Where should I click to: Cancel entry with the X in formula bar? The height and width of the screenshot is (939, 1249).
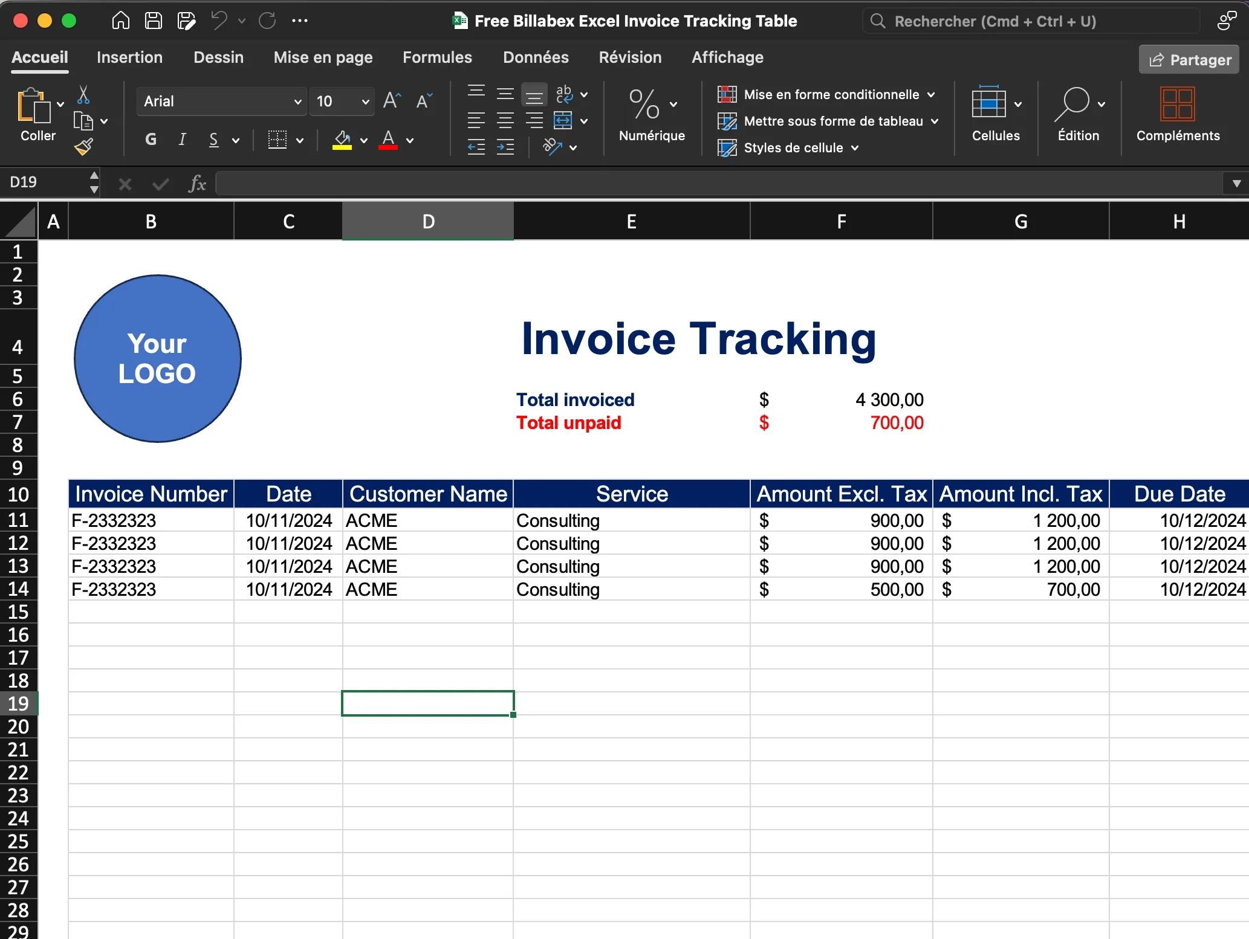pyautogui.click(x=125, y=183)
